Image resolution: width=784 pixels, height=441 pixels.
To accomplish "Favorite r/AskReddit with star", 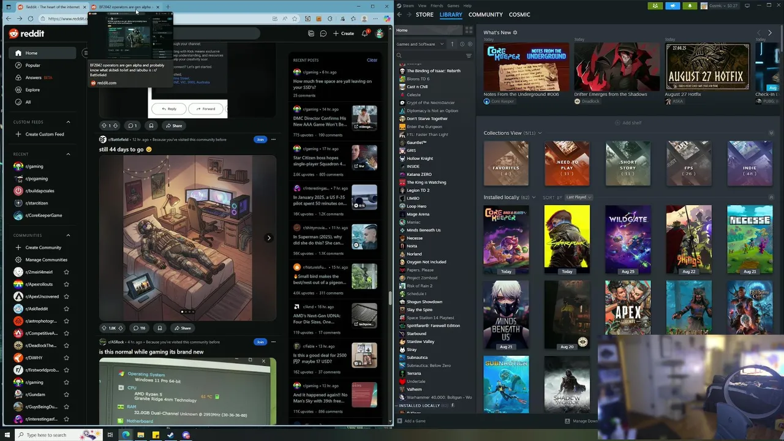I will click(x=66, y=309).
